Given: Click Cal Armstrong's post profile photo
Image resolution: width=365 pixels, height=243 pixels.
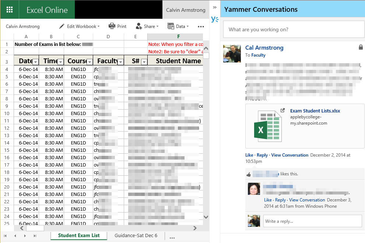Looking at the screenshot, I should point(232,54).
